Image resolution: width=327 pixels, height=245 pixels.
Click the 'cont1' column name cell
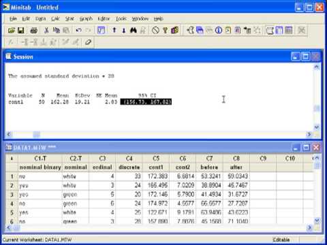coord(156,167)
